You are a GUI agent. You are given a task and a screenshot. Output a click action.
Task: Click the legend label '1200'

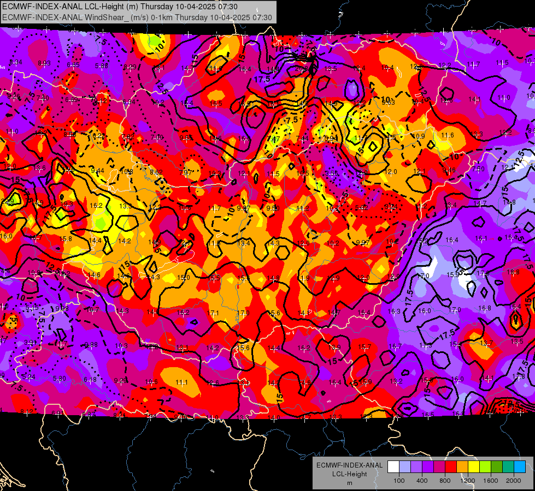pyautogui.click(x=468, y=481)
